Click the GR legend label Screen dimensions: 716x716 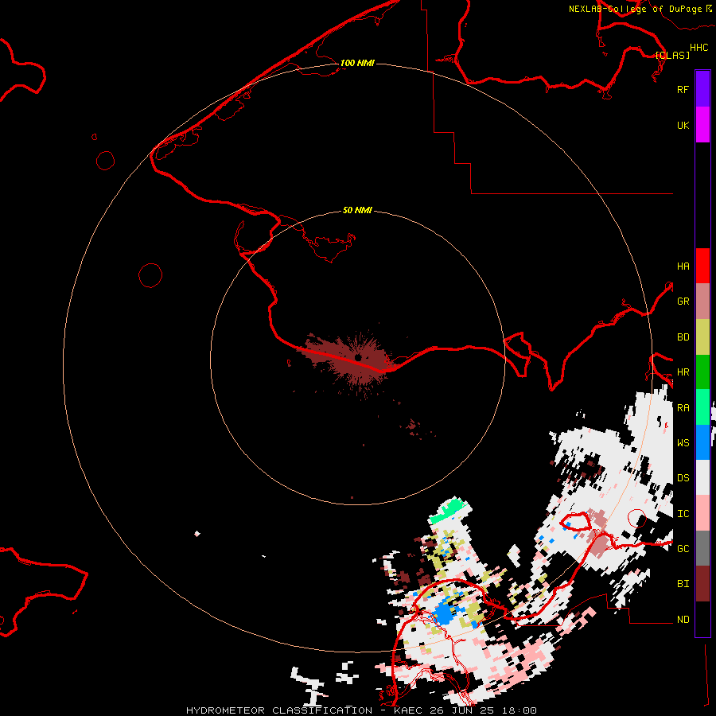point(683,301)
